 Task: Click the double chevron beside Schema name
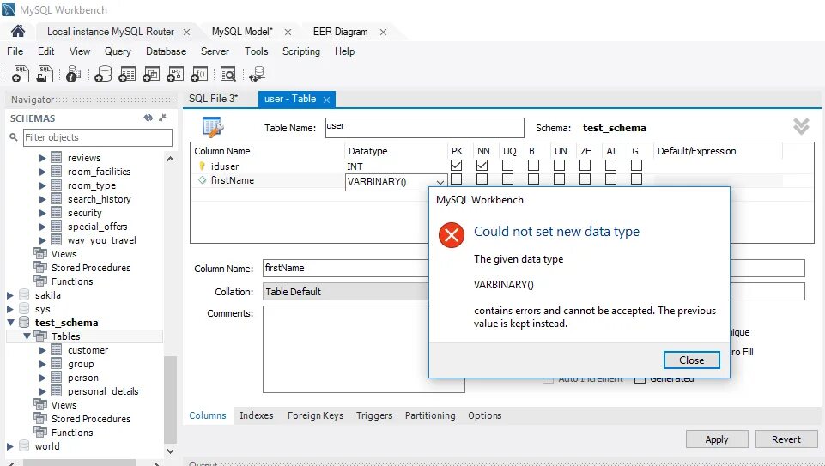801,126
